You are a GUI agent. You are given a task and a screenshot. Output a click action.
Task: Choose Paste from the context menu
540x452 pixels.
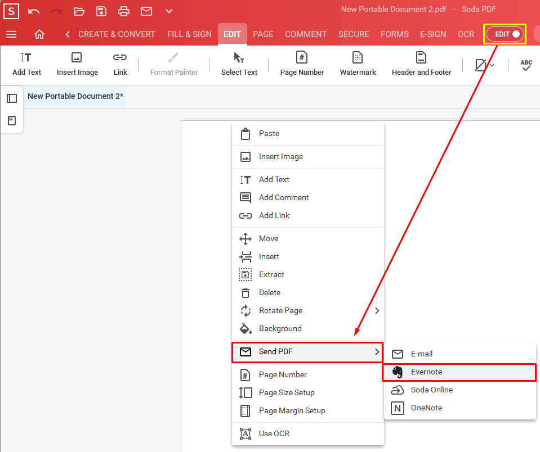[x=308, y=134]
